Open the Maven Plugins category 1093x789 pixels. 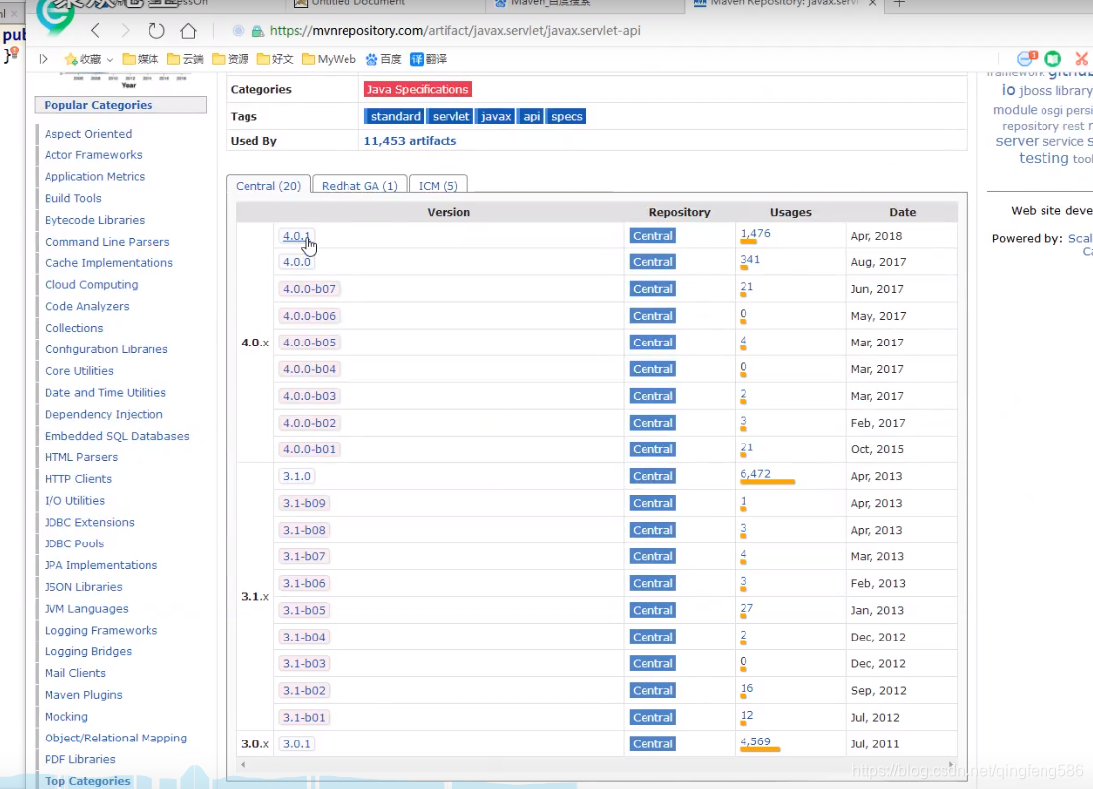[x=83, y=695]
